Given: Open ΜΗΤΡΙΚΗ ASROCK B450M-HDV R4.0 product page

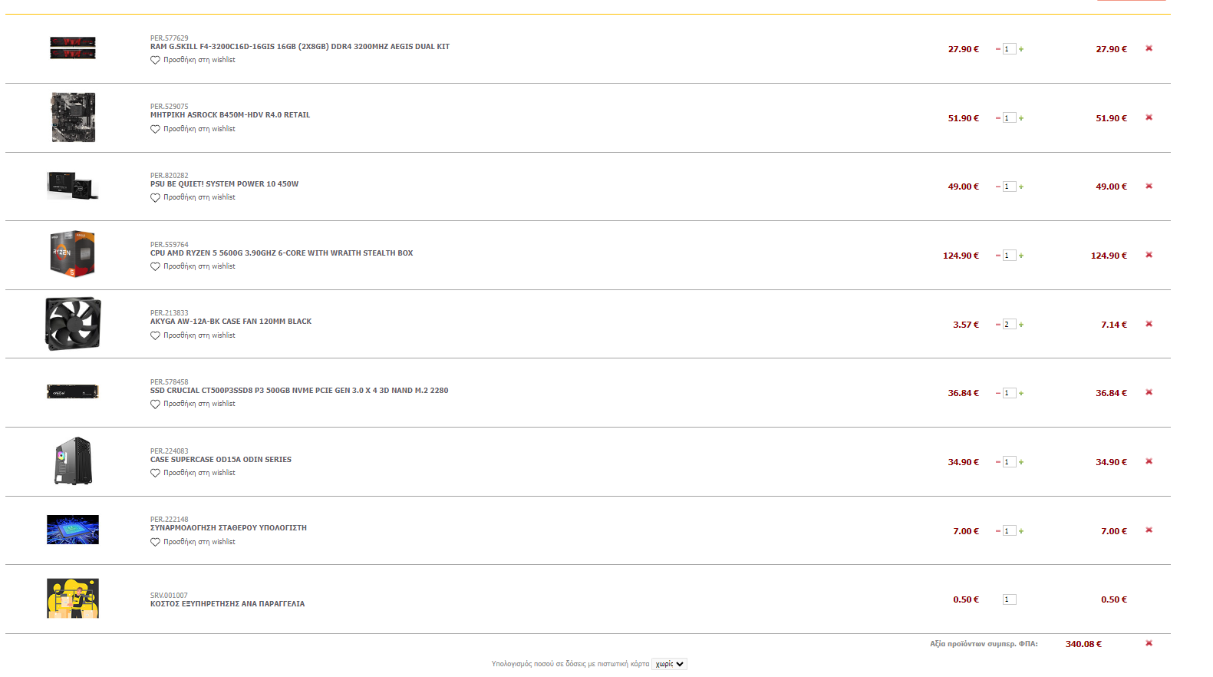Looking at the screenshot, I should 230,115.
